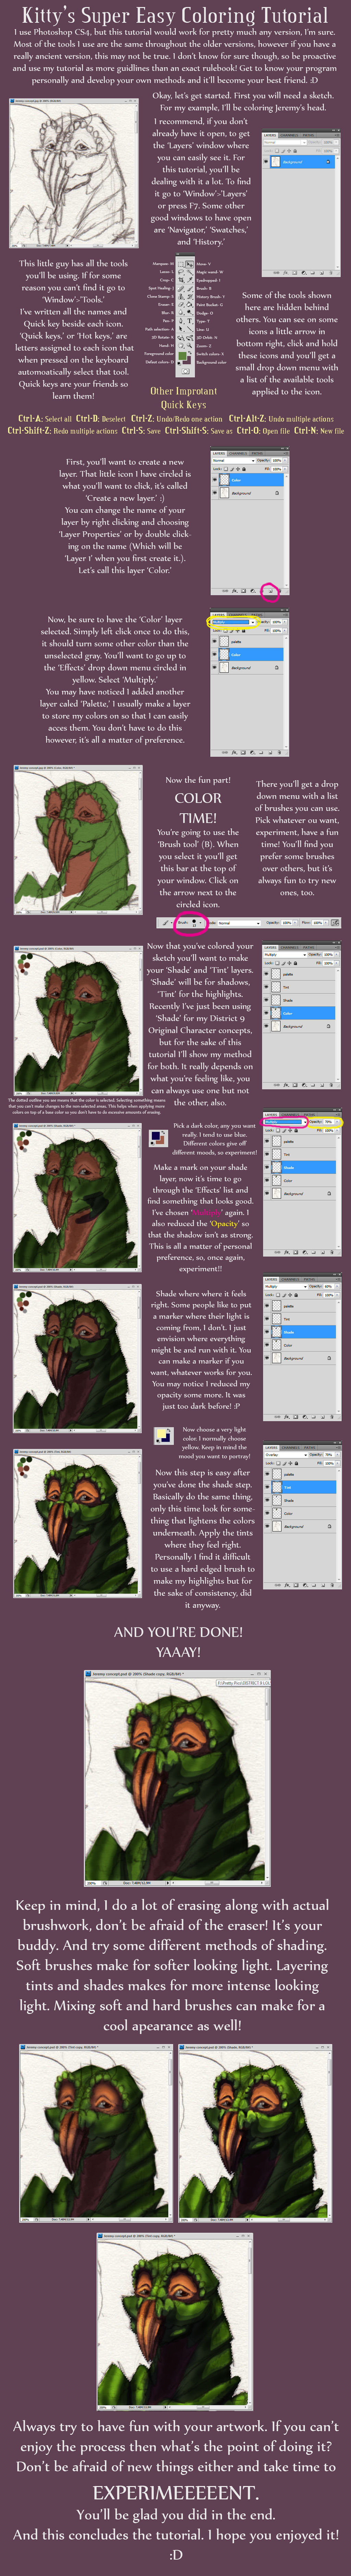Image resolution: width=351 pixels, height=2576 pixels.
Task: Select the Paint Bucket tool
Action: [x=190, y=305]
